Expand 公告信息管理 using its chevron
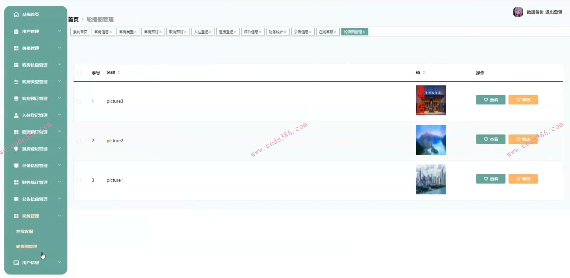 click(60, 198)
